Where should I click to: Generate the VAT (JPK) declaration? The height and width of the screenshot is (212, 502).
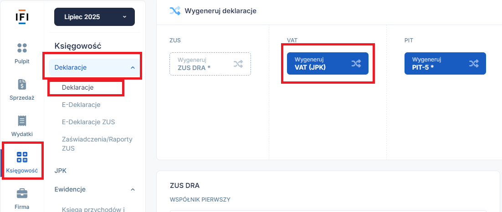click(x=328, y=64)
